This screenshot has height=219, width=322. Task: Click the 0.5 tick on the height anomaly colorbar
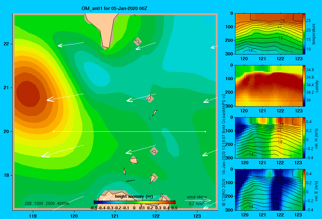click(x=174, y=208)
